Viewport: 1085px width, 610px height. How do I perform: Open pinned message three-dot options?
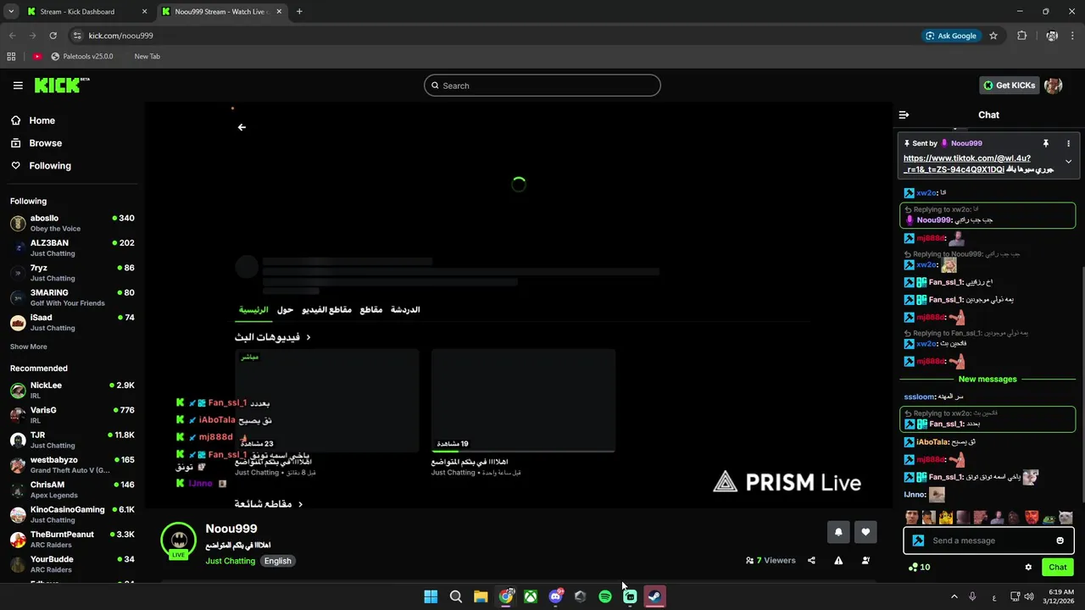pos(1068,143)
